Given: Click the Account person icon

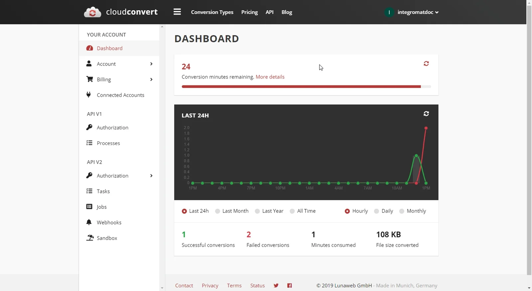Looking at the screenshot, I should (89, 64).
